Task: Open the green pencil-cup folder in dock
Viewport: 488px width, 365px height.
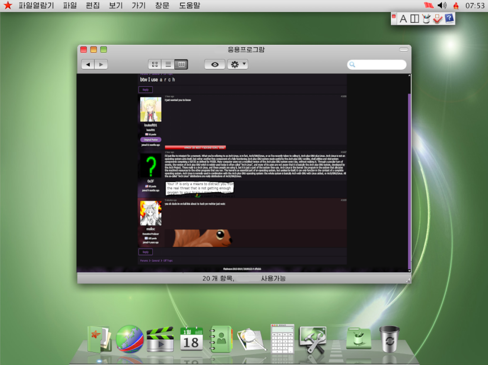Action: coord(359,338)
